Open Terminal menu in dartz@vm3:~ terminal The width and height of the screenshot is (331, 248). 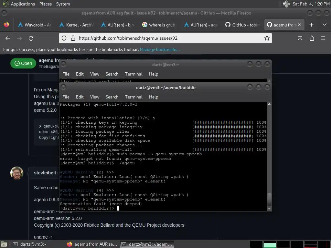click(133, 74)
